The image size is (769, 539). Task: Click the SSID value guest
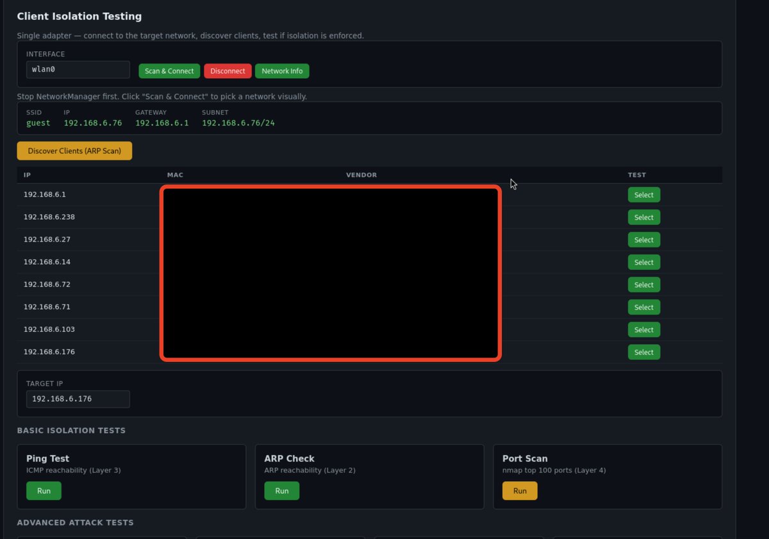[38, 123]
